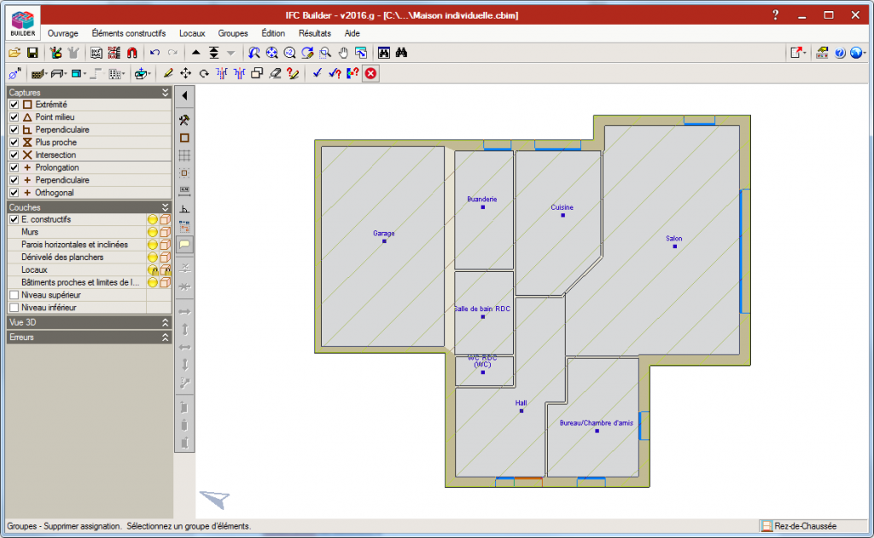Click the binoculars search icon
874x538 pixels.
(x=401, y=53)
